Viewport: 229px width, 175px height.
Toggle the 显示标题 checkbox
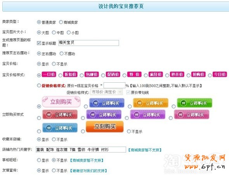click(39, 43)
